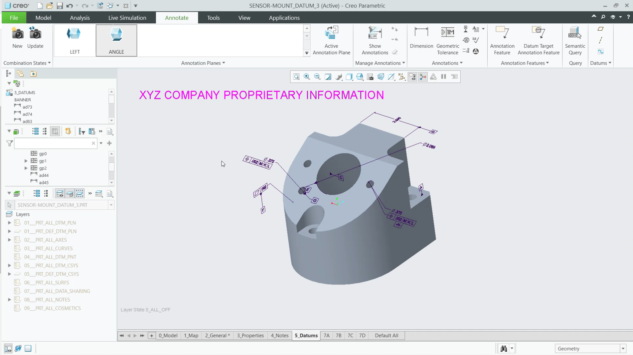Toggle the tree columns display icon
This screenshot has height=355, width=633.
pyautogui.click(x=55, y=131)
